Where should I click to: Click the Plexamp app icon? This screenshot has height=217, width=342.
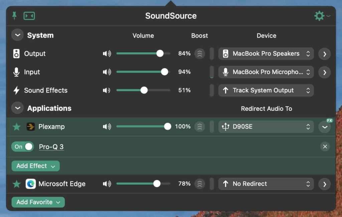coord(30,126)
